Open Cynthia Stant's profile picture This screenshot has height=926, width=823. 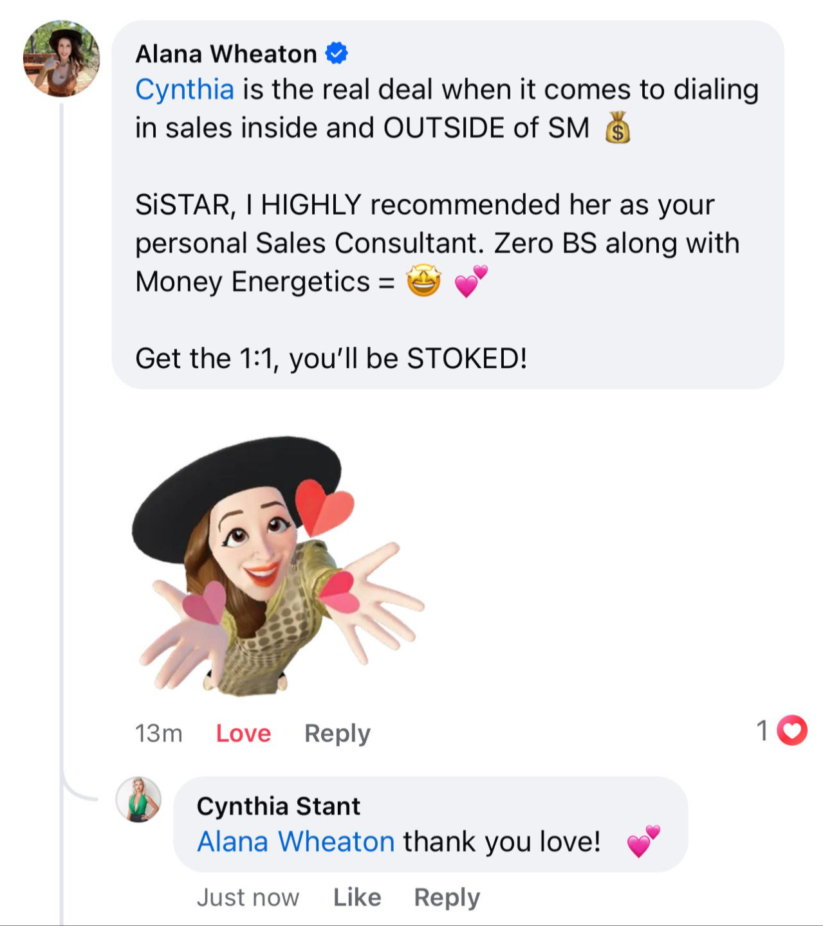(x=138, y=799)
